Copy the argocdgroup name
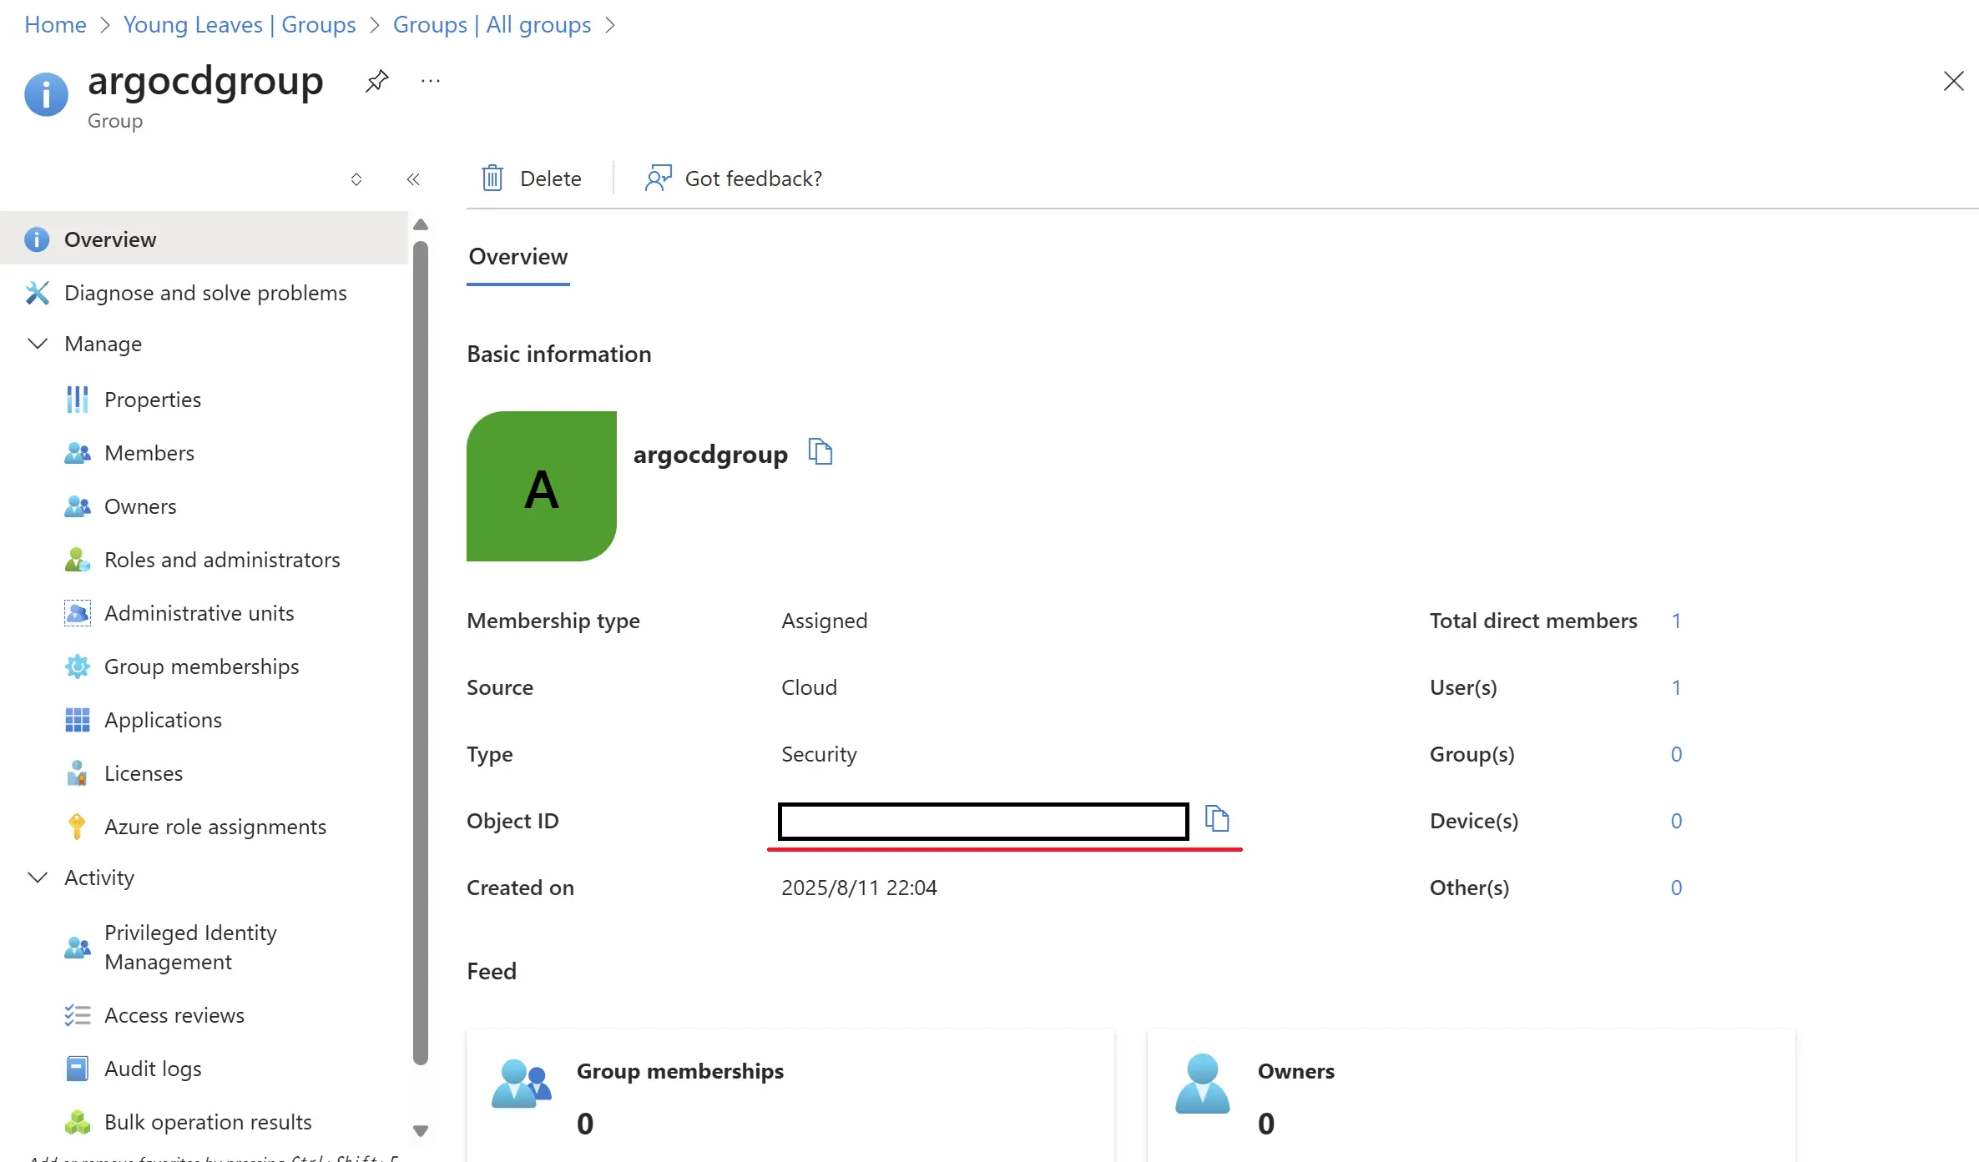Screen dimensions: 1979x1162 (820, 451)
